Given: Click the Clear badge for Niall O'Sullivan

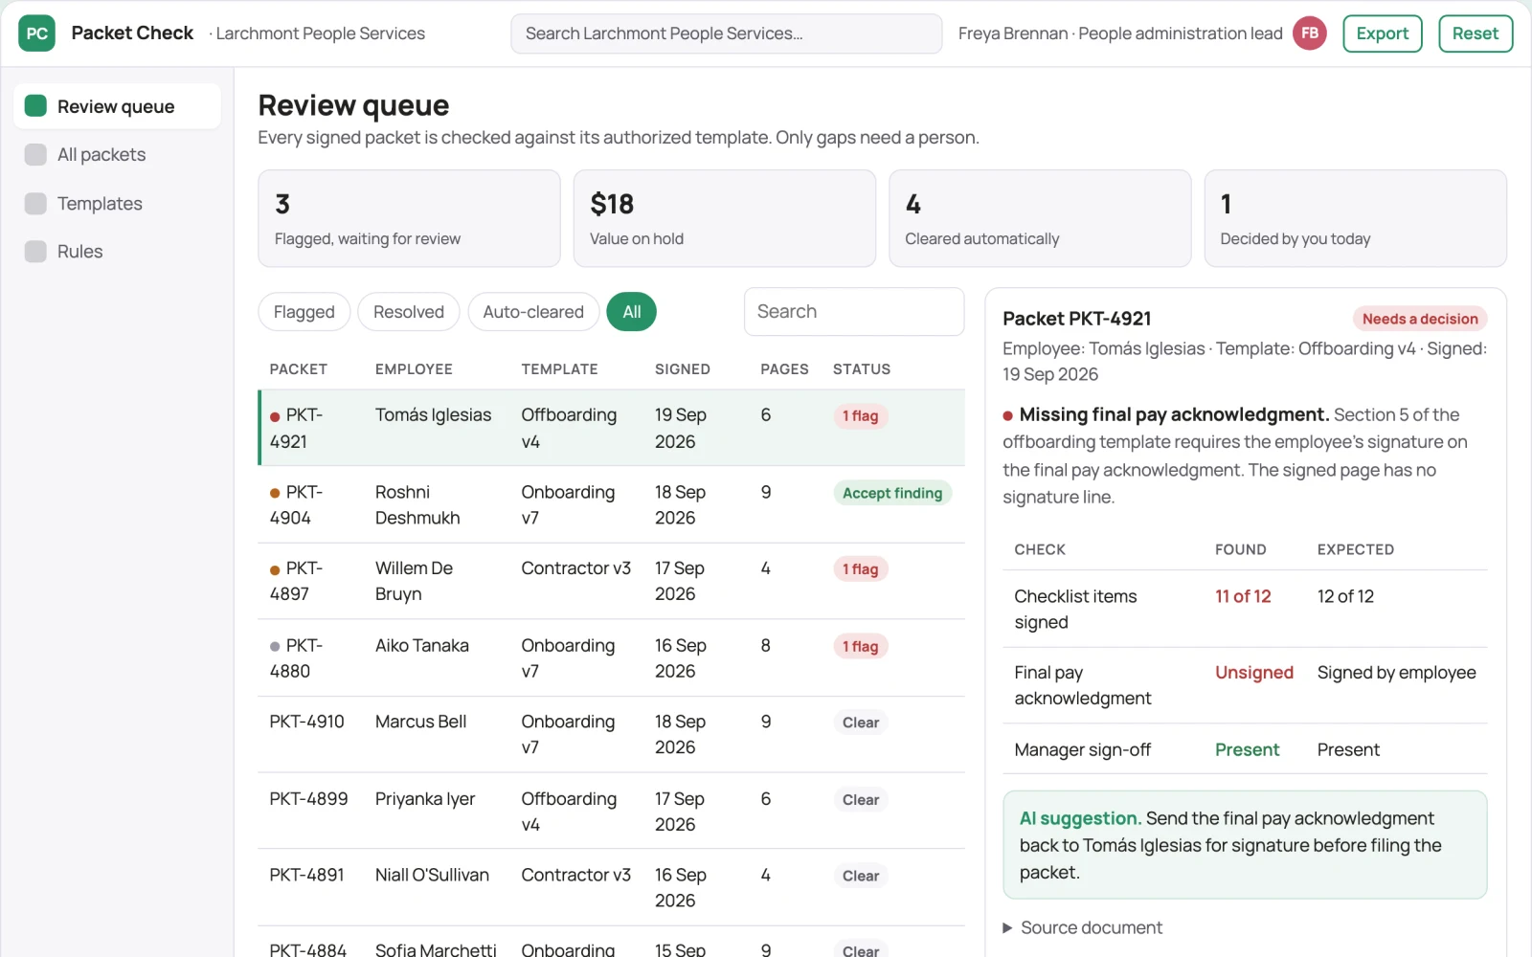Looking at the screenshot, I should click(x=860, y=876).
